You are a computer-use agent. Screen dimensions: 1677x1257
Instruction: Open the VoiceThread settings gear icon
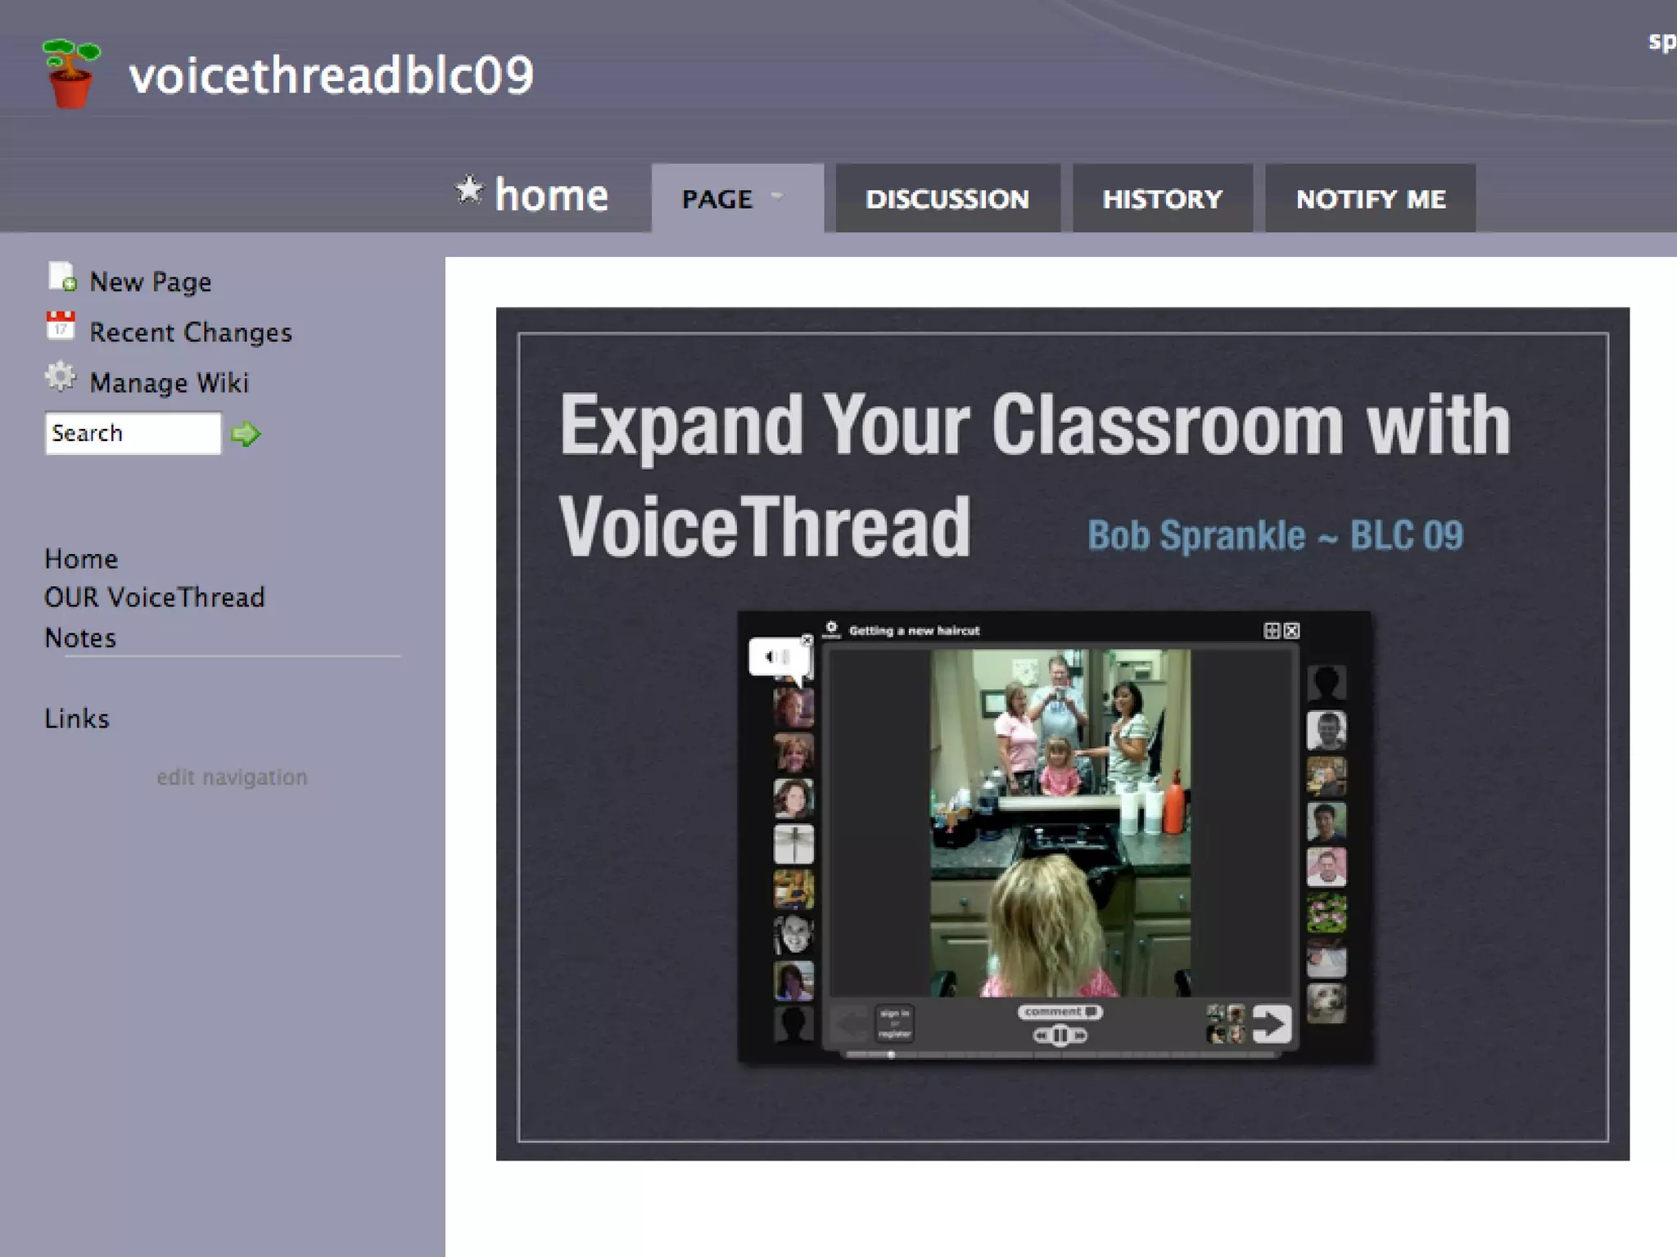pyautogui.click(x=831, y=628)
